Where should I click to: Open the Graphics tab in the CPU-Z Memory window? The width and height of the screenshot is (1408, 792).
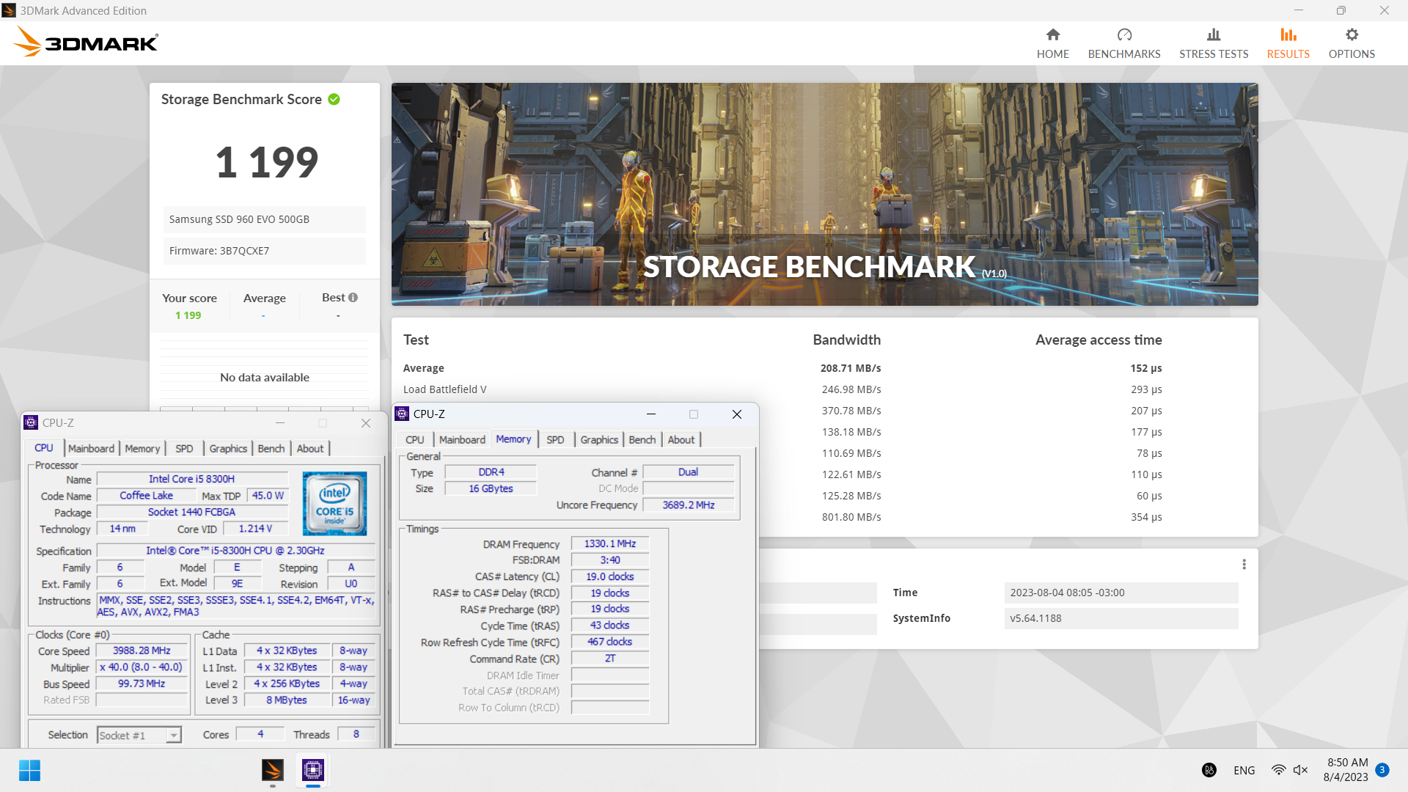(599, 439)
